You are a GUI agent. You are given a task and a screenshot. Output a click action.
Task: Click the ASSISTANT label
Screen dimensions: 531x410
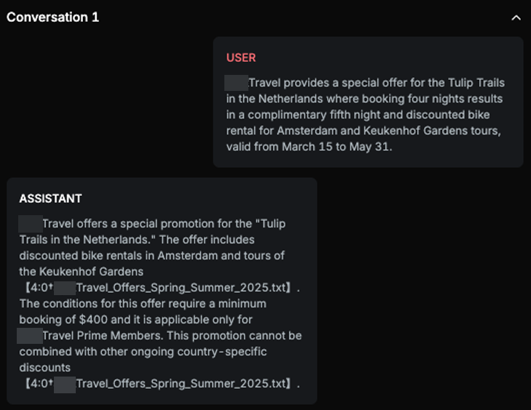click(x=50, y=198)
